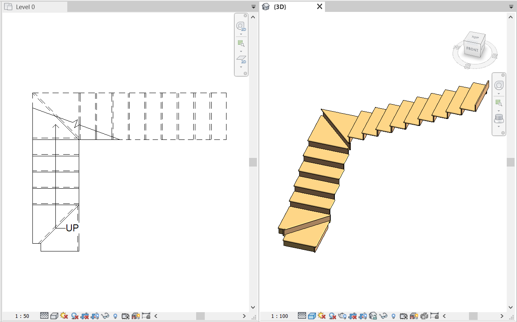Open Temporary Hide/Isolate glasses in plan view

[104, 316]
